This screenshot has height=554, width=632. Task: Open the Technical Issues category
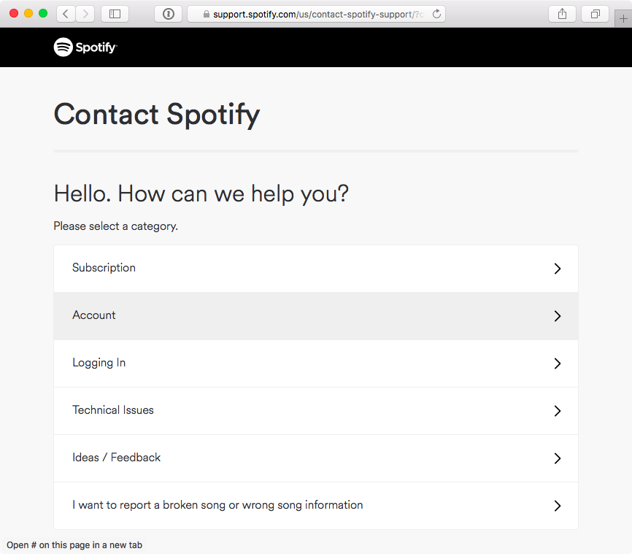click(x=316, y=411)
